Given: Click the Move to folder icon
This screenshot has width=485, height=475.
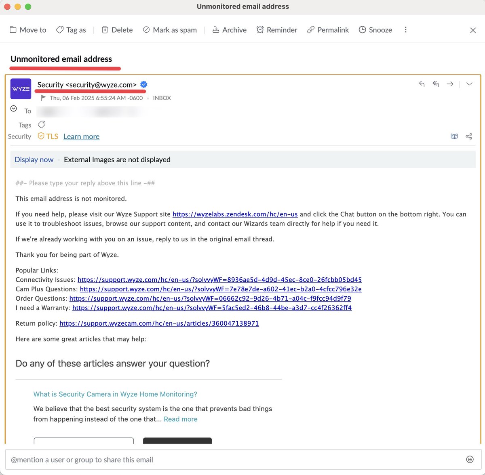Looking at the screenshot, I should [13, 30].
